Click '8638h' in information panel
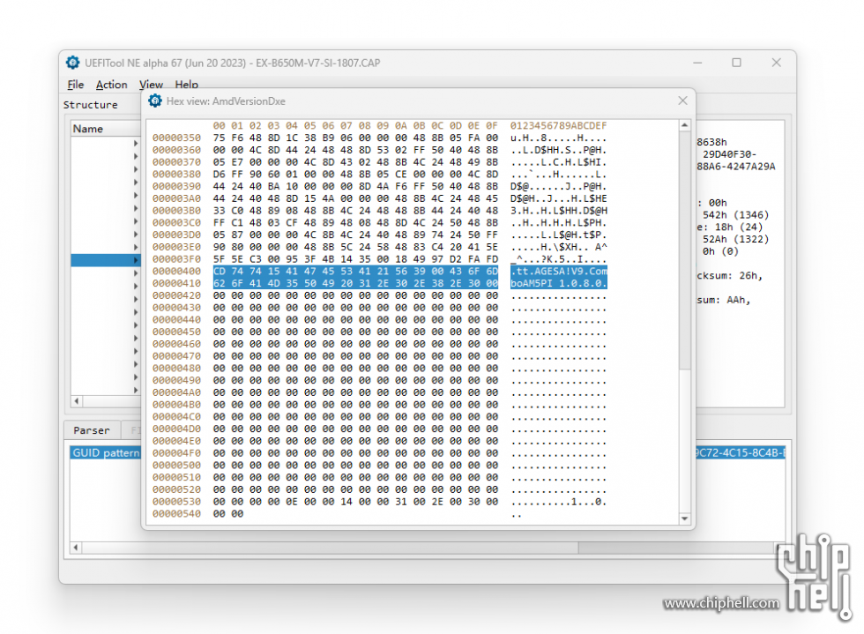864x634 pixels. coord(712,142)
